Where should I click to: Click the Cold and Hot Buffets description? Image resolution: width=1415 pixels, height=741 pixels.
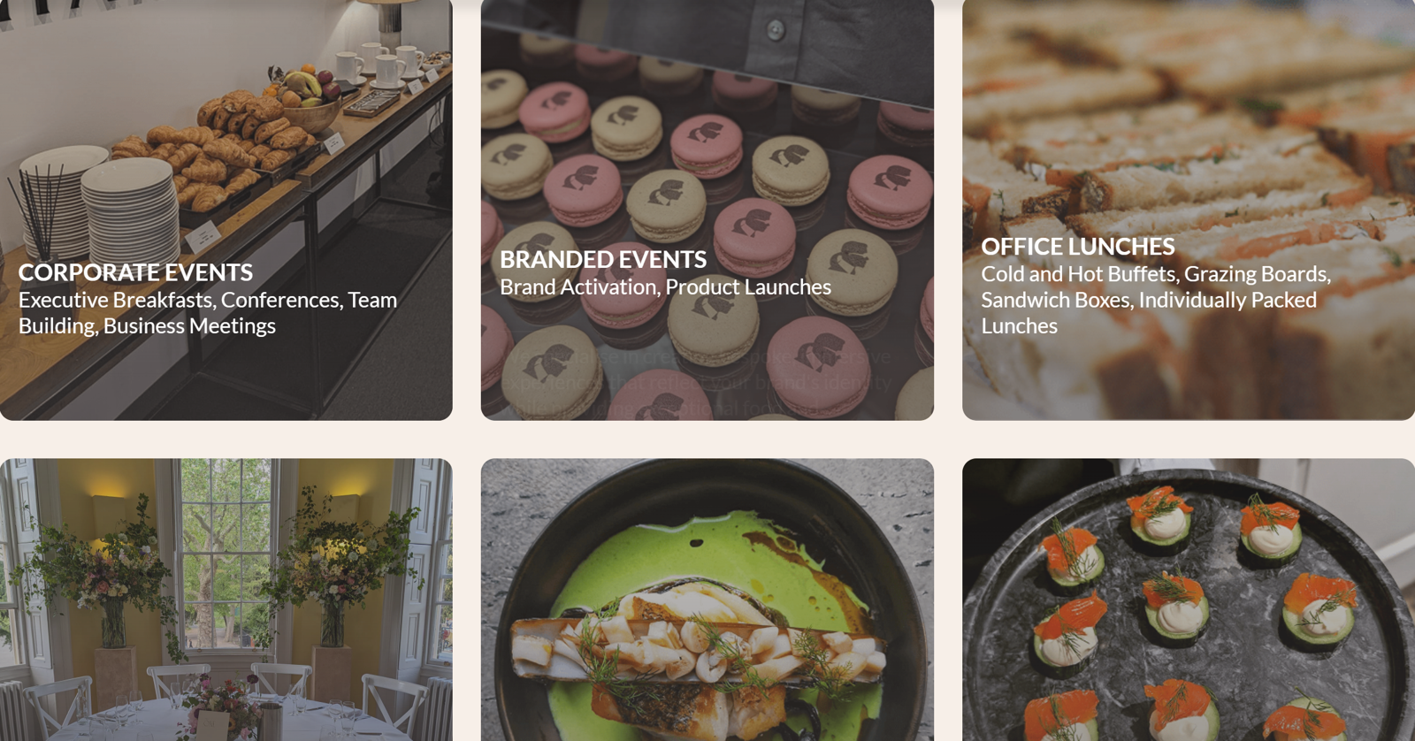point(1156,300)
